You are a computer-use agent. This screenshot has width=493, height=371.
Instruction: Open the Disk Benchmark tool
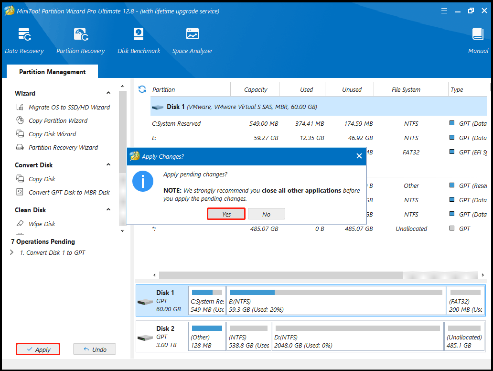[x=139, y=40]
